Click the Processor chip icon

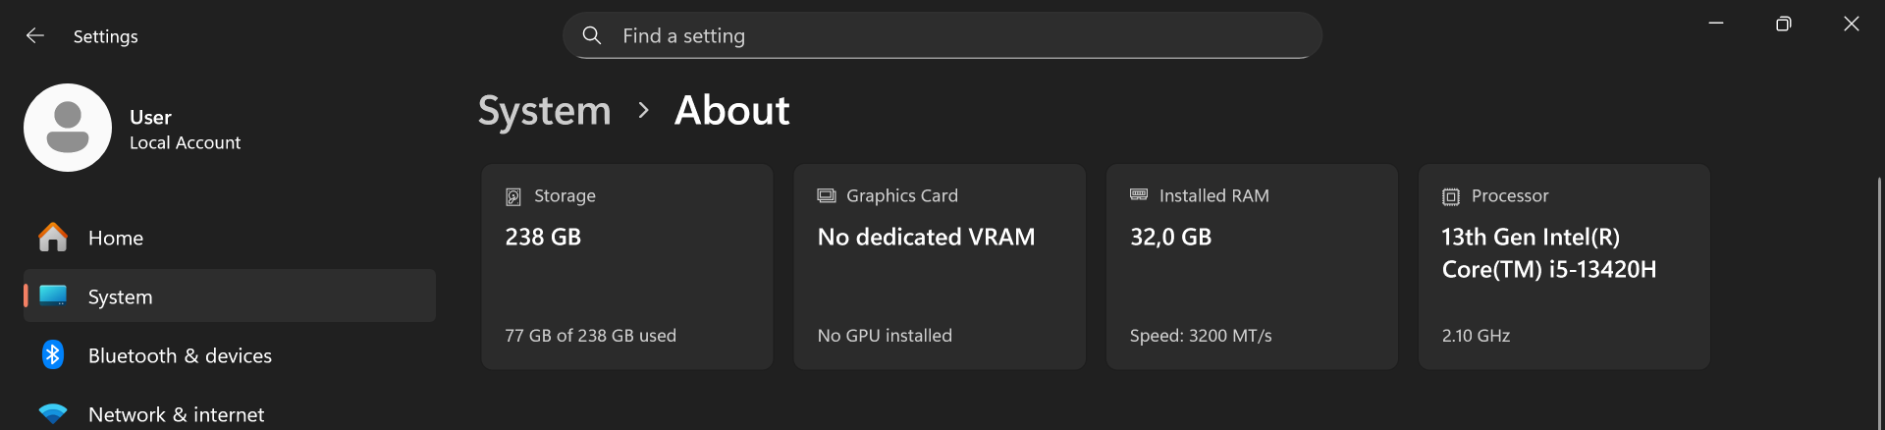[1451, 196]
